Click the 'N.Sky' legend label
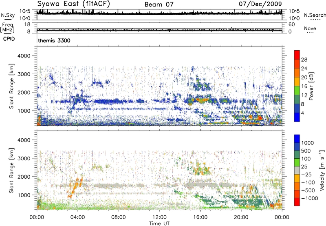Image resolution: width=326 pixels, height=226 pixels. tap(8, 15)
